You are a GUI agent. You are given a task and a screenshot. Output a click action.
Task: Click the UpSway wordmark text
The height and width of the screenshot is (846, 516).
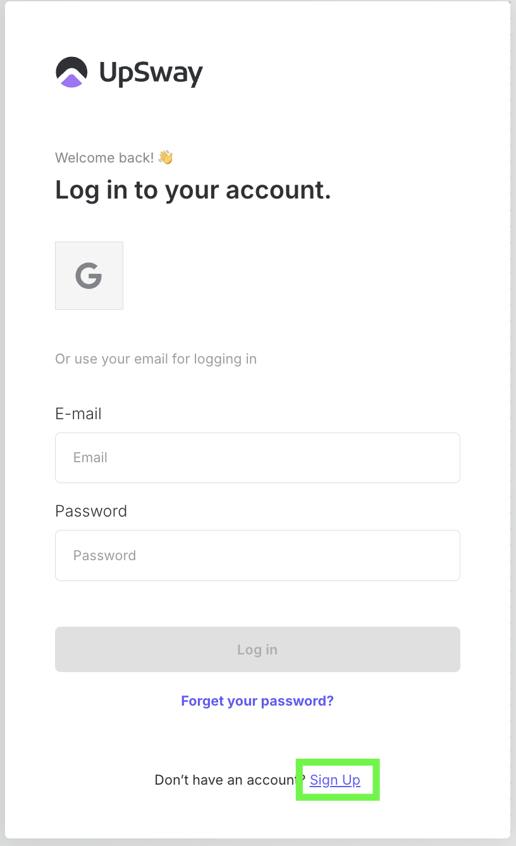pyautogui.click(x=151, y=73)
